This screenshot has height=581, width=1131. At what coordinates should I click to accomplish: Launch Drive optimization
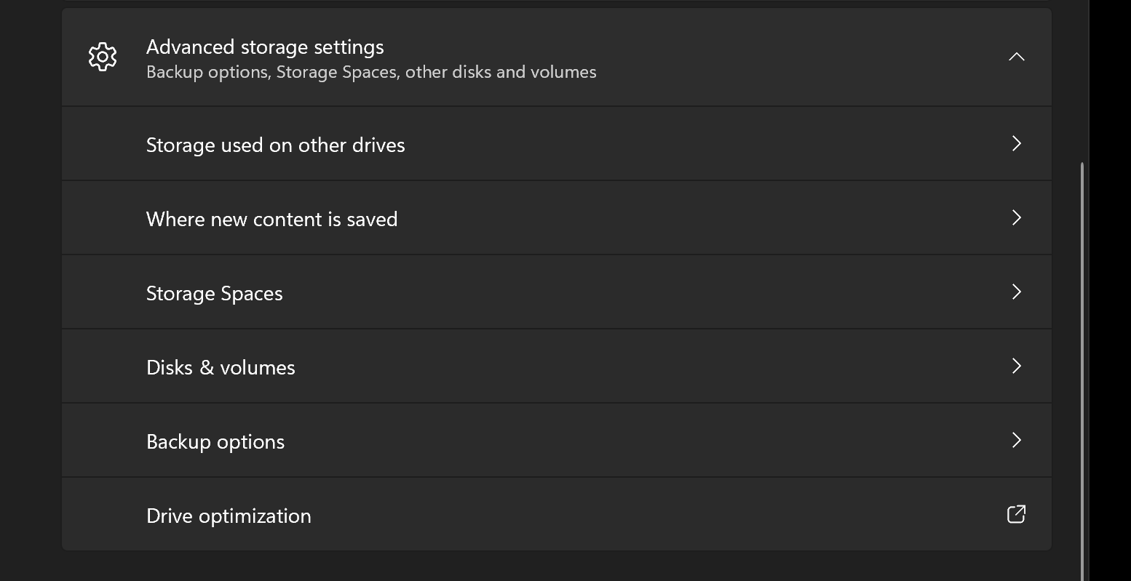(229, 516)
